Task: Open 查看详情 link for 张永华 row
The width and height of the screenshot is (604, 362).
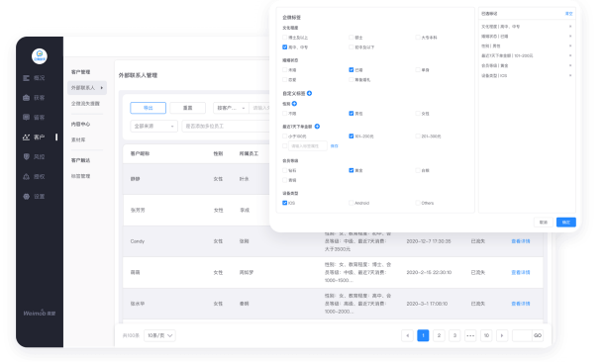Action: 521,304
